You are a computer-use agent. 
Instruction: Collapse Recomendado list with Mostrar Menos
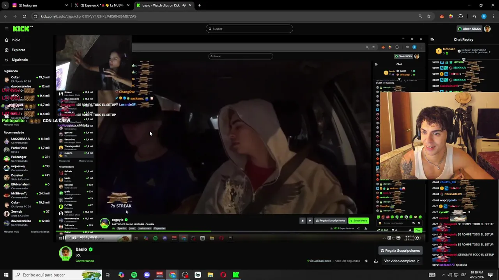click(x=40, y=232)
